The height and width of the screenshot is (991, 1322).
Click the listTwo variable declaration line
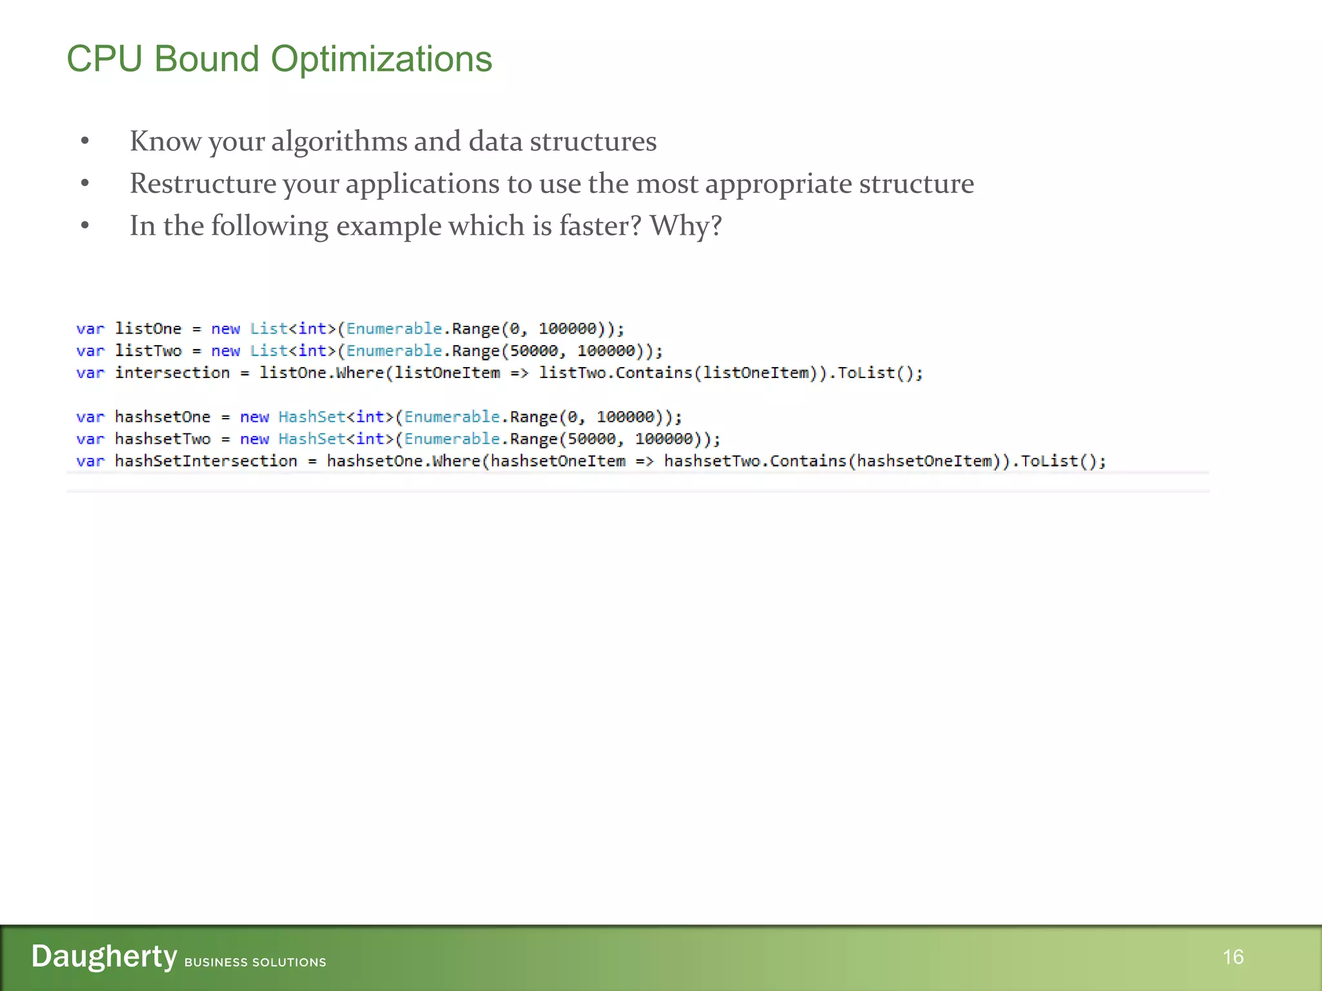click(x=369, y=351)
